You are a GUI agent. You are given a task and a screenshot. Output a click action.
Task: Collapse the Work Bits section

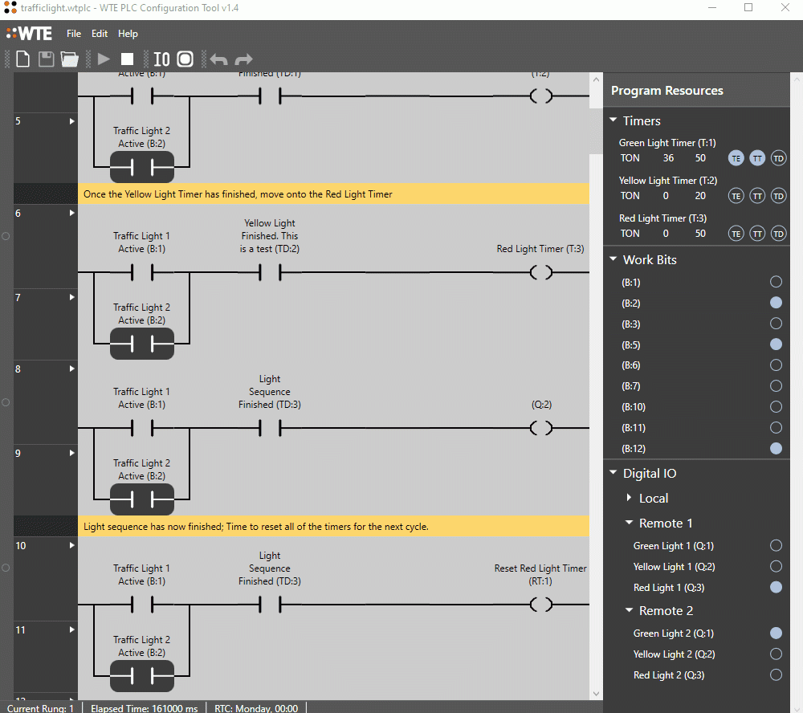click(613, 259)
